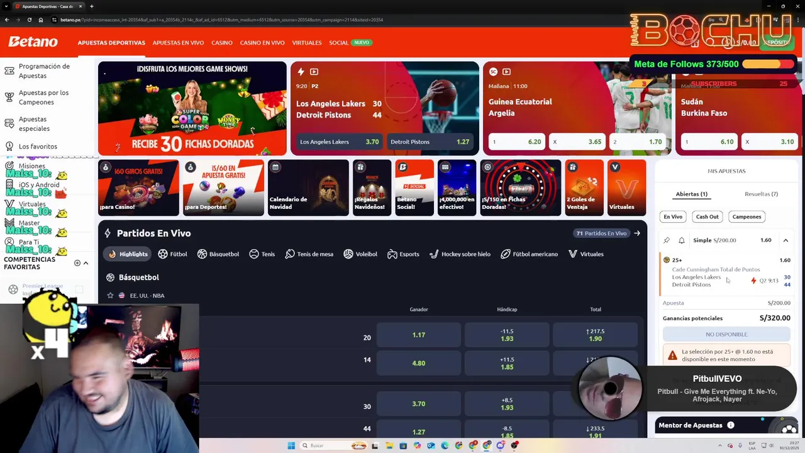Open the Virtuales top menu item
The height and width of the screenshot is (453, 805).
coord(307,43)
